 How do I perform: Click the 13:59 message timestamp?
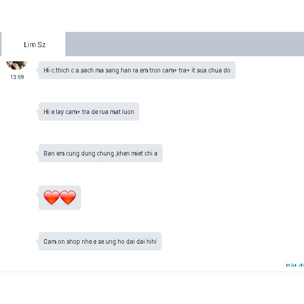(x=17, y=77)
